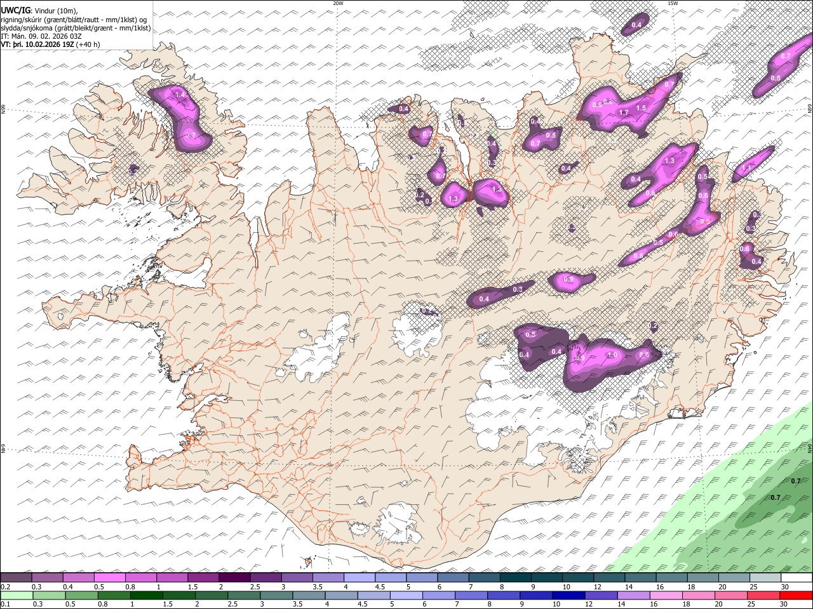
Task: Click the '0.2' label on the upper scale
Action: tap(5, 587)
